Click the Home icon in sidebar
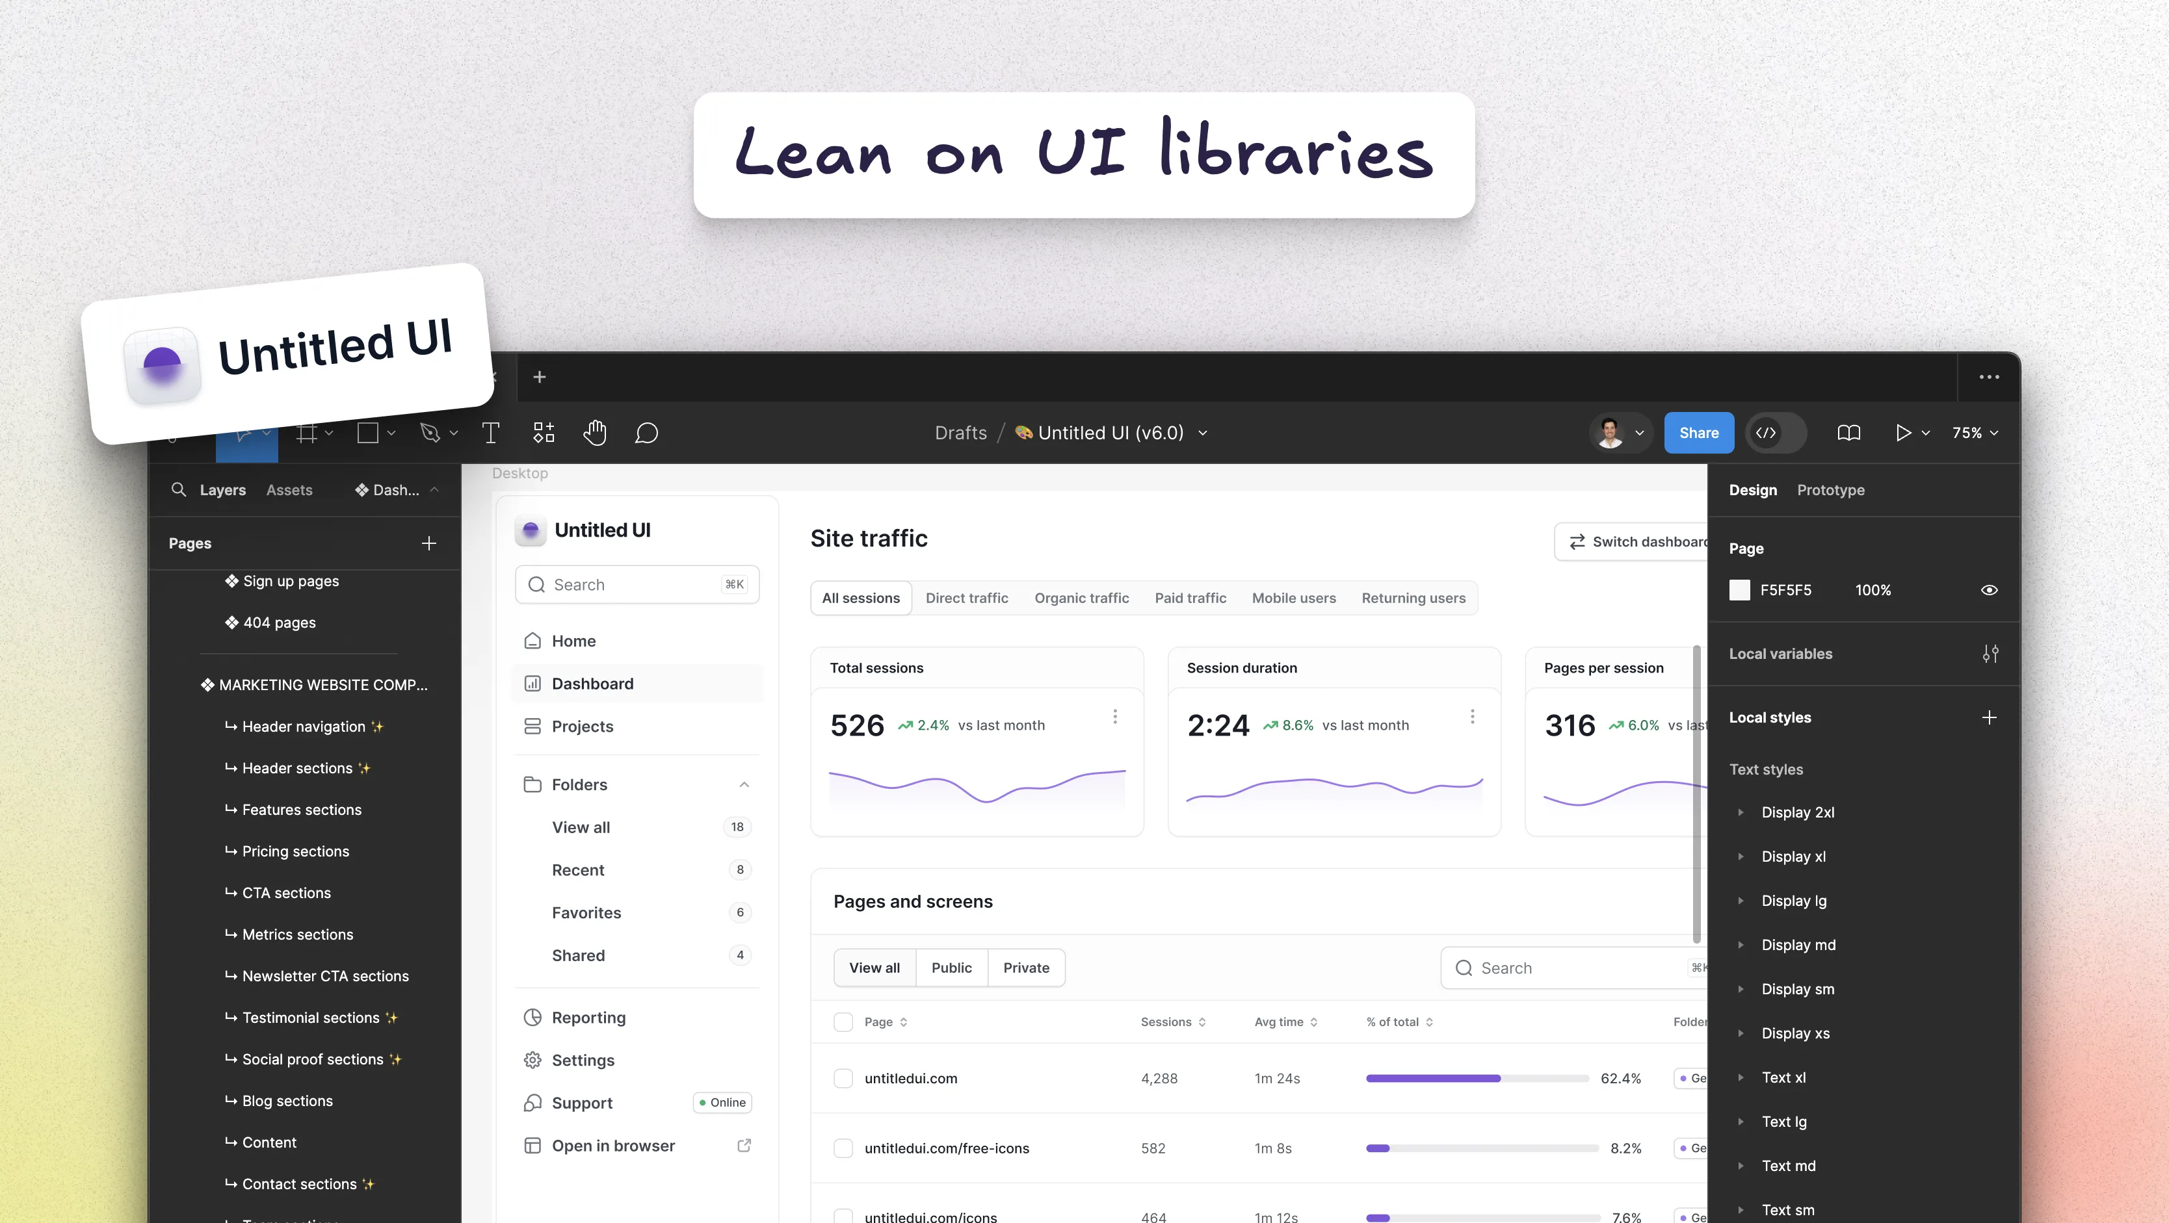The image size is (2169, 1223). (532, 641)
